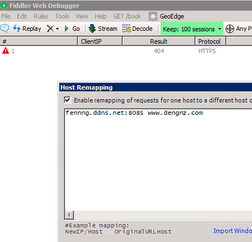Click the Decode icon

coord(127,29)
